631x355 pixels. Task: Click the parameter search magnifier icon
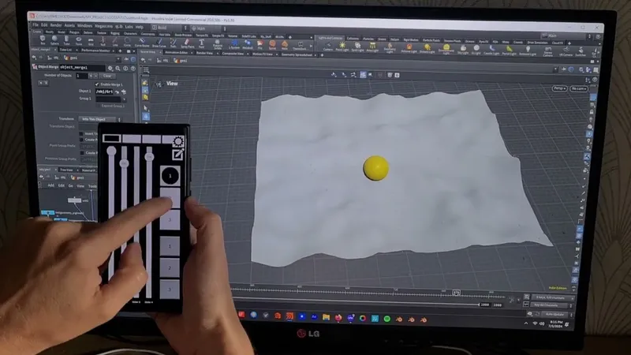(x=118, y=69)
